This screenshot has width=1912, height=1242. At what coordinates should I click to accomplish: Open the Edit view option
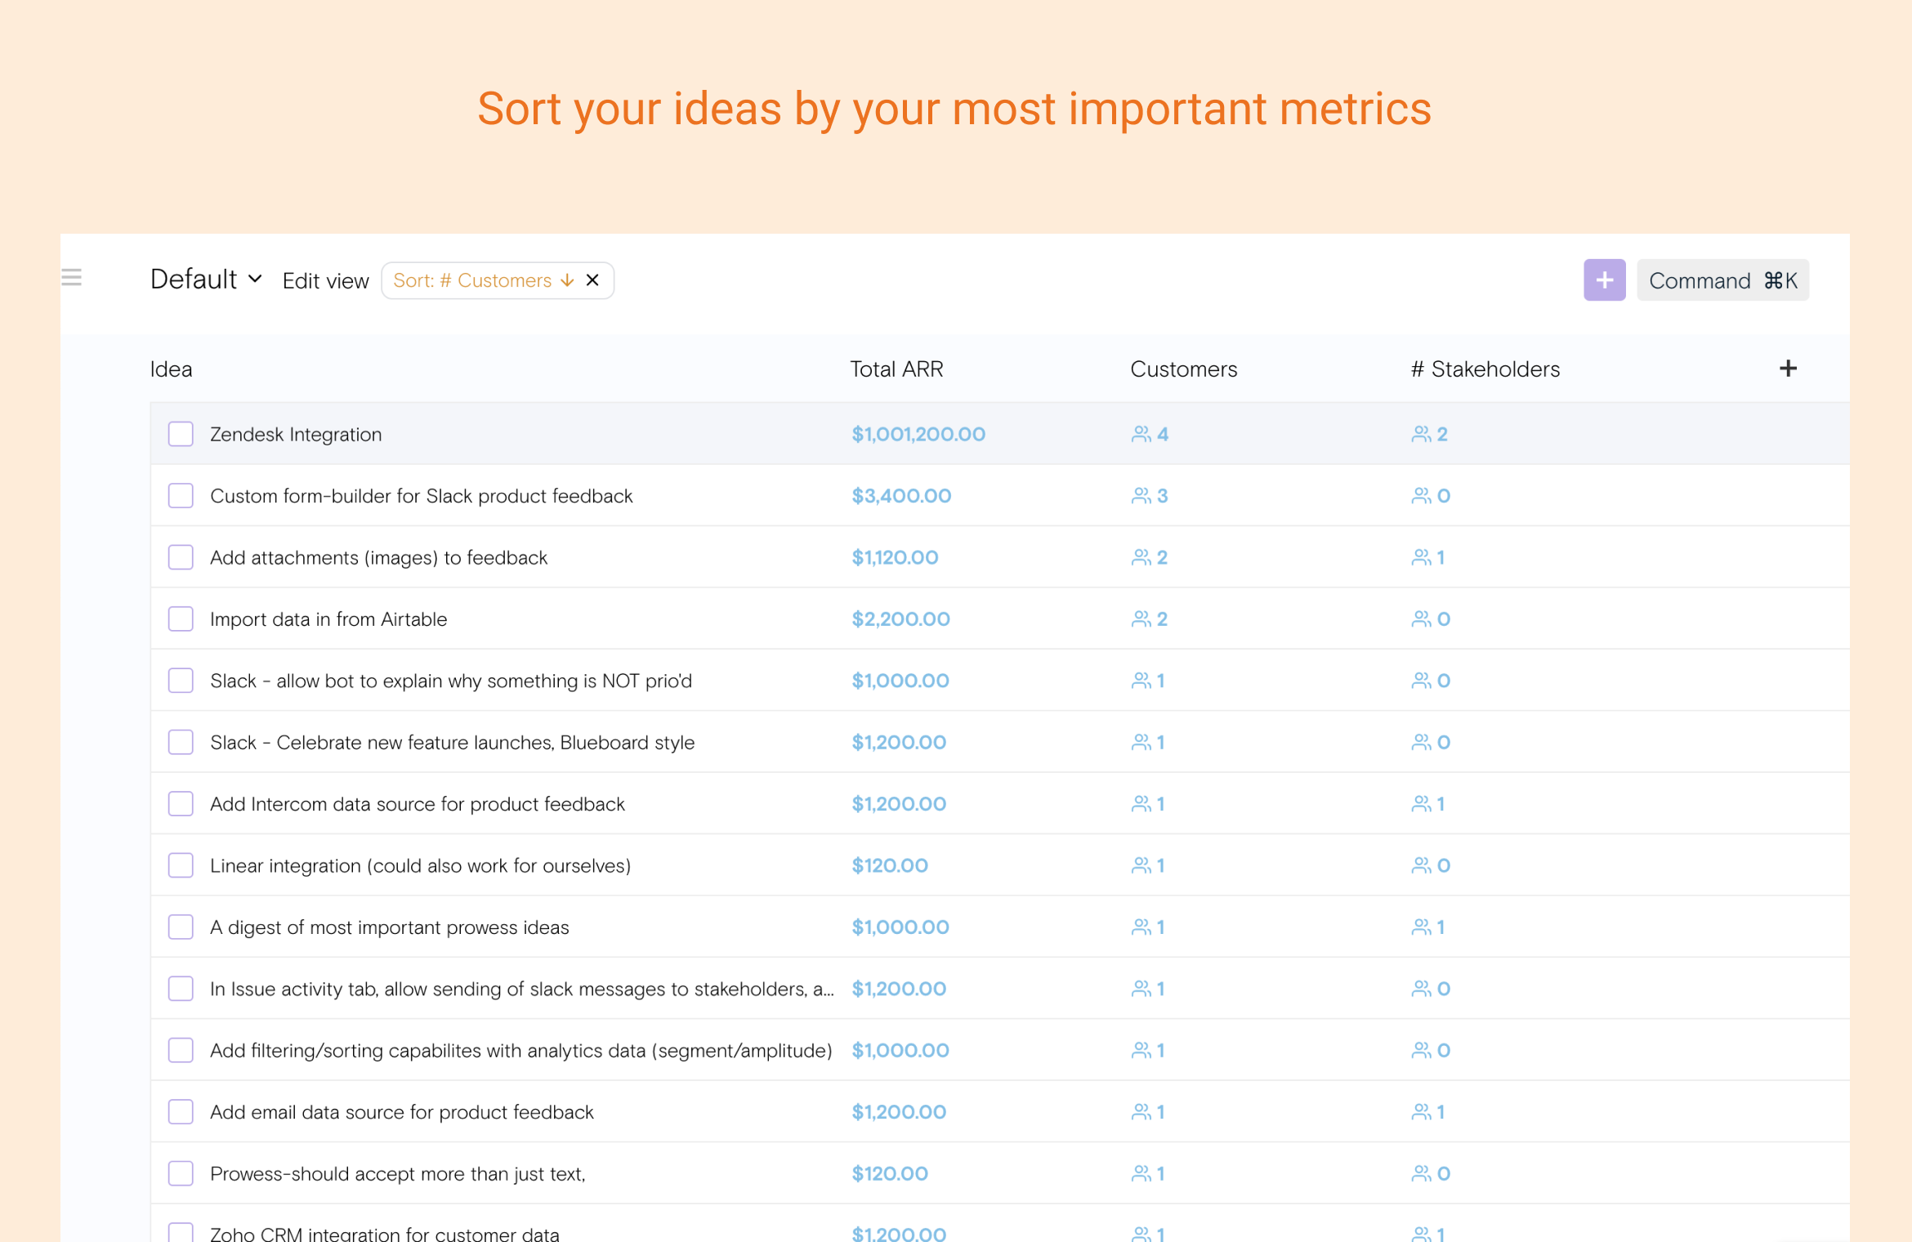point(325,281)
